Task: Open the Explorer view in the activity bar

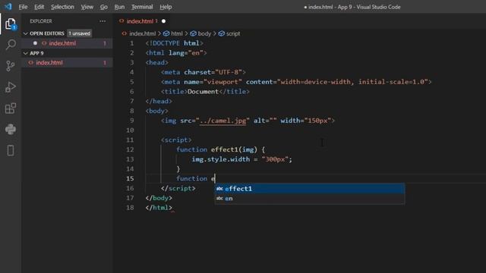Action: coord(11,24)
